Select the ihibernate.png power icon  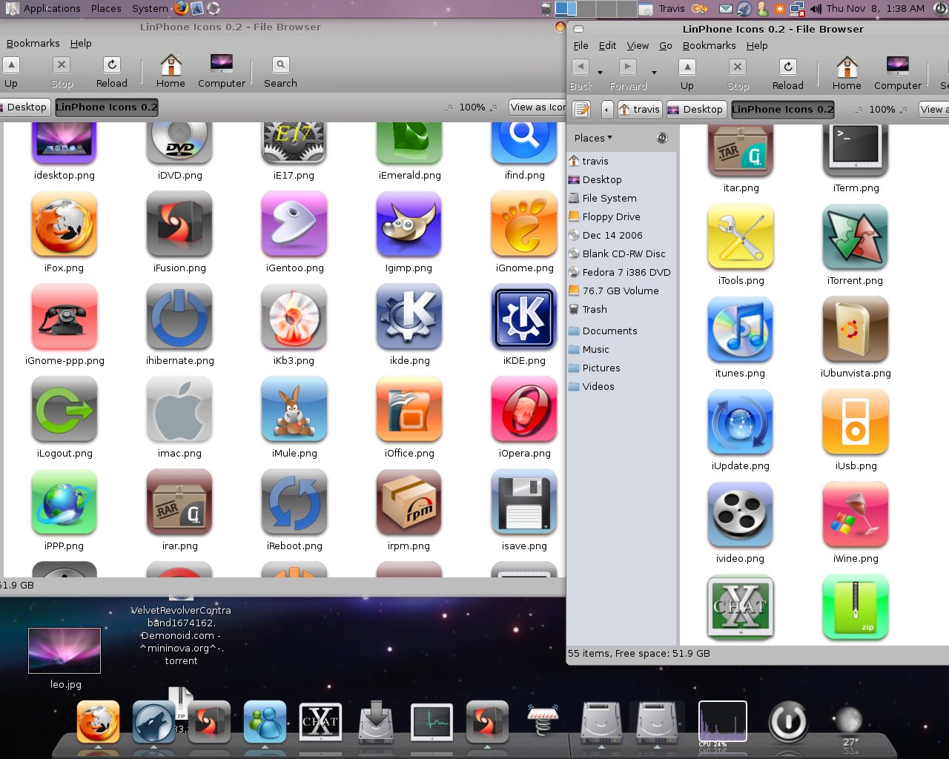click(179, 317)
